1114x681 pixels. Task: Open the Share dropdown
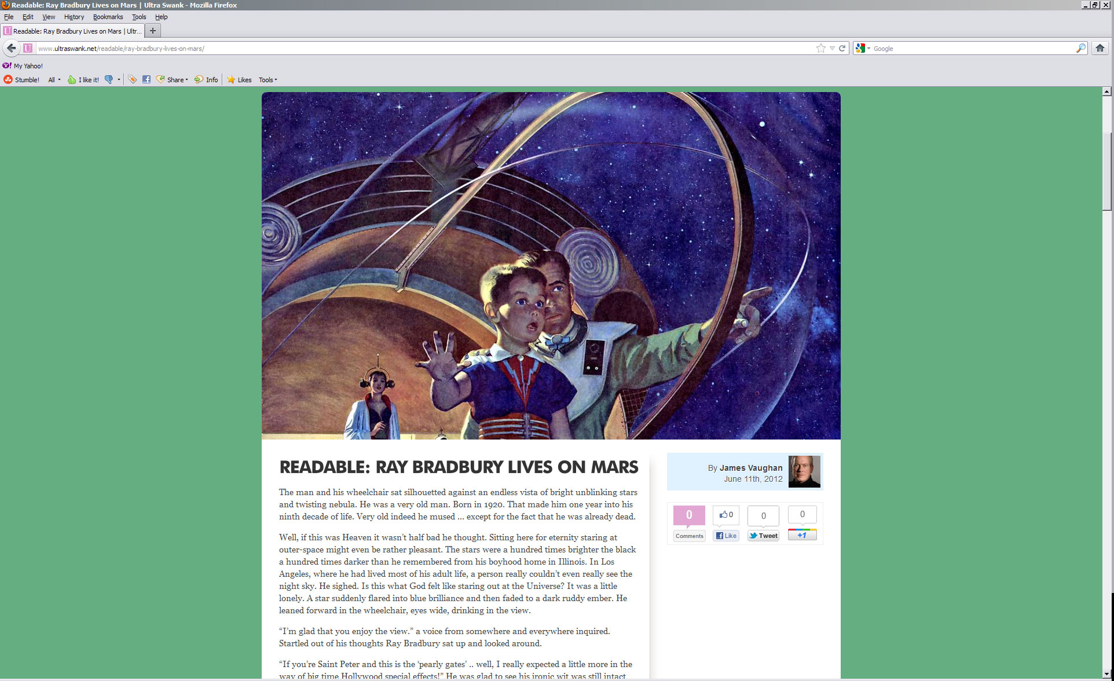[x=172, y=80]
